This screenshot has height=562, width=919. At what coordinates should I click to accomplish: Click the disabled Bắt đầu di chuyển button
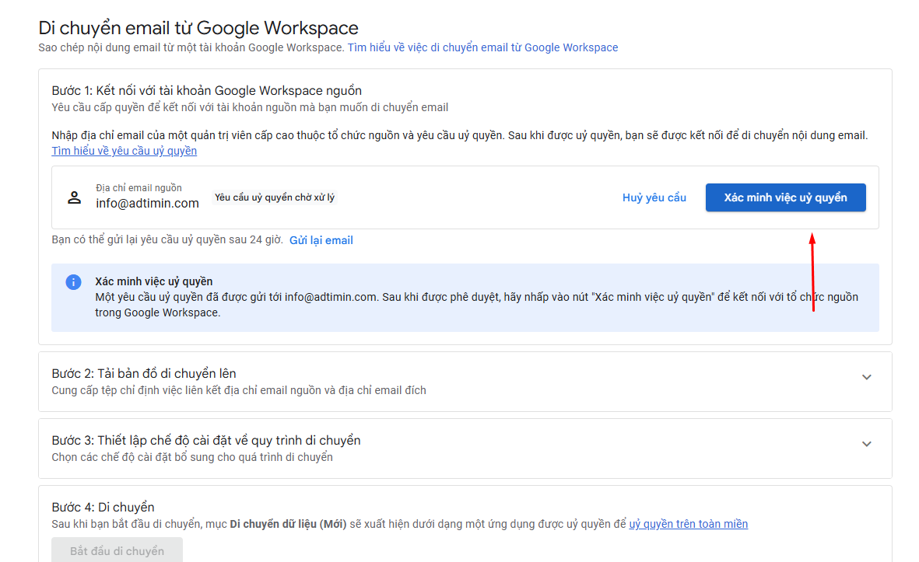point(118,550)
